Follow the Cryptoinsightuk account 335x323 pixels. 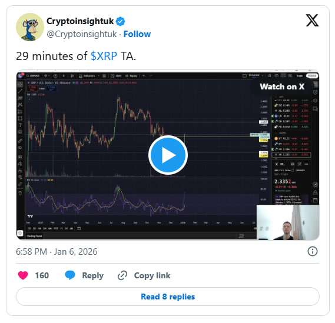point(137,34)
